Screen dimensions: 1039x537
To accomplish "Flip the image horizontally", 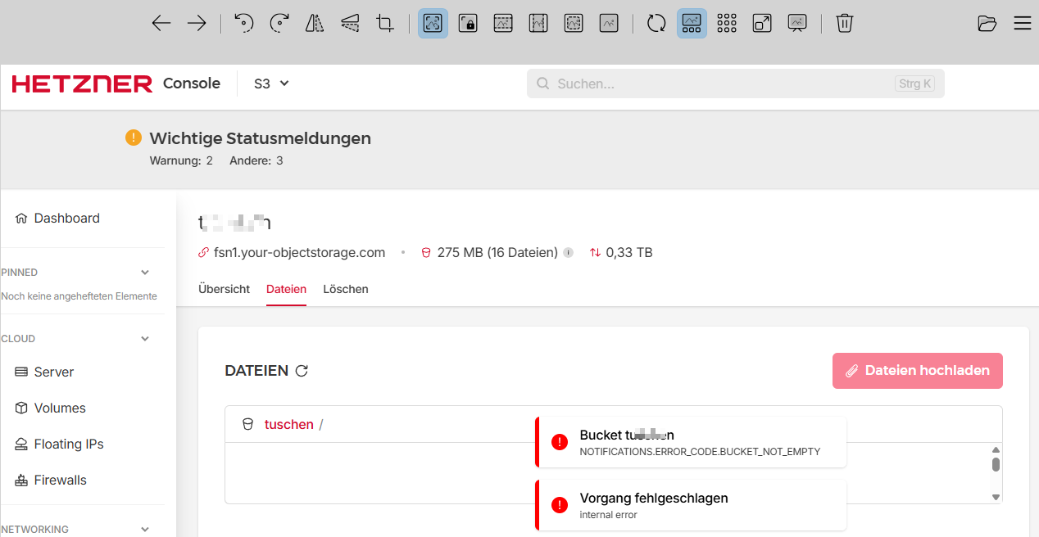I will 314,23.
